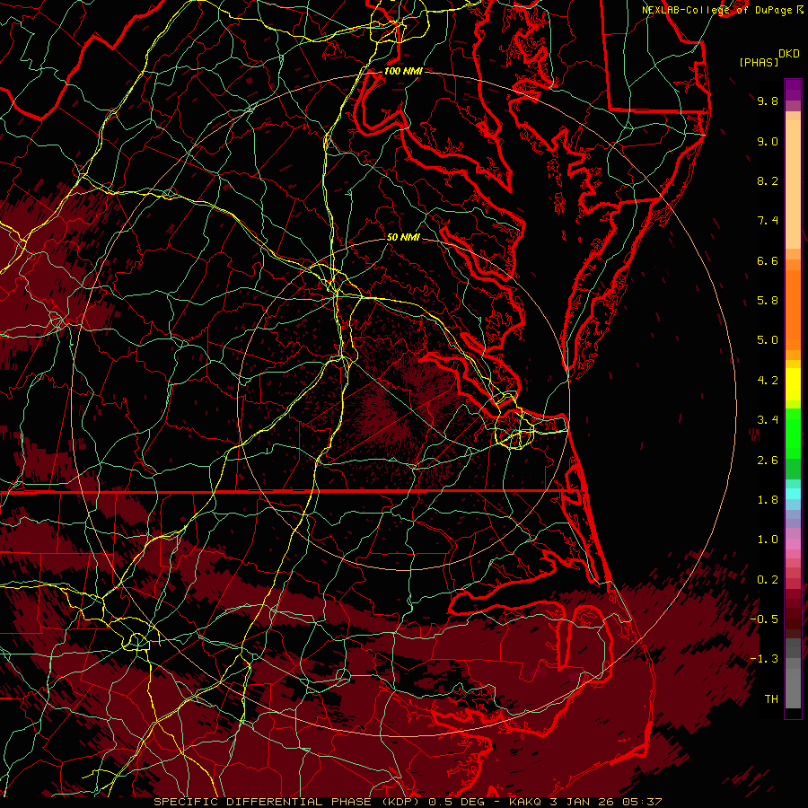Click the 50 NMI range ring label

[x=403, y=237]
